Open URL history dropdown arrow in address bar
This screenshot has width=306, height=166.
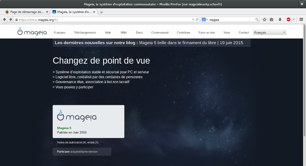(193, 20)
